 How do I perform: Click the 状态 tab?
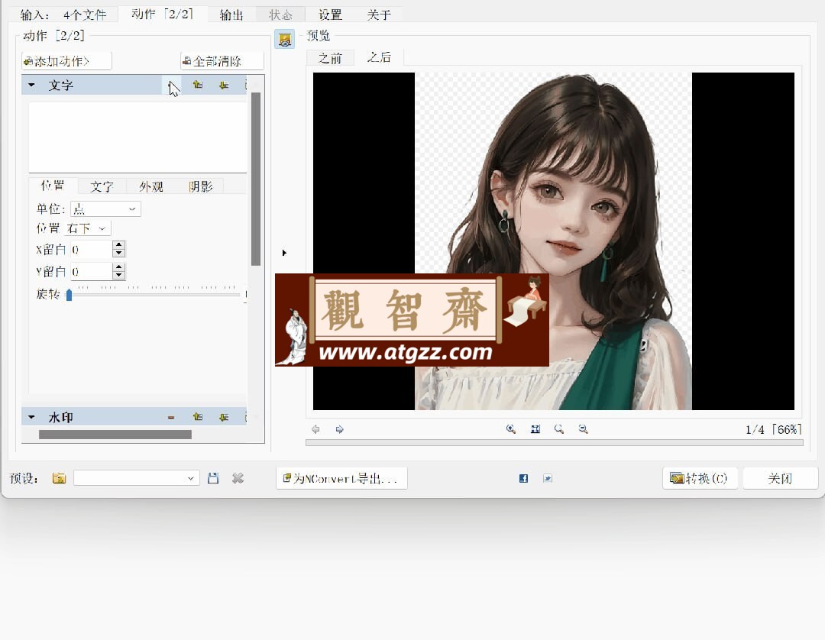(x=280, y=15)
